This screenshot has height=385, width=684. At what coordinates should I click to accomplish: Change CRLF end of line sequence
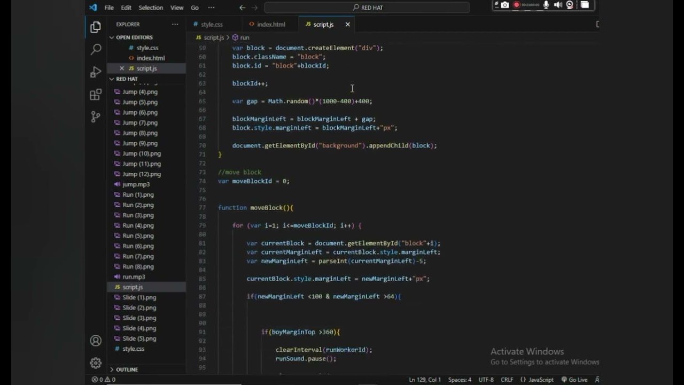coord(507,380)
